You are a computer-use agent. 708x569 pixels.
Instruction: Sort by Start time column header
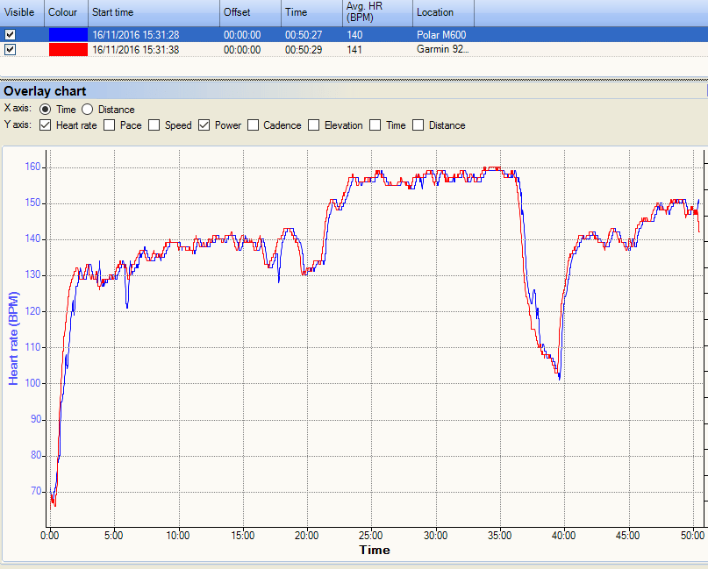(x=154, y=12)
